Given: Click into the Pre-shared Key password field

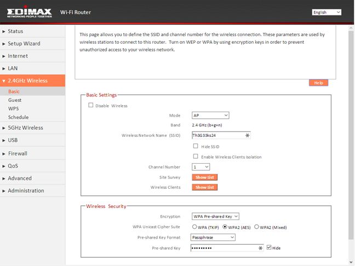Looking at the screenshot, I should coord(224,248).
